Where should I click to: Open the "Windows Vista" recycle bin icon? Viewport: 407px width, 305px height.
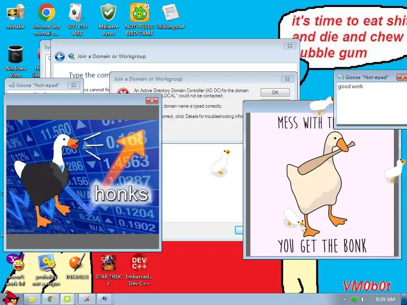[x=16, y=61]
